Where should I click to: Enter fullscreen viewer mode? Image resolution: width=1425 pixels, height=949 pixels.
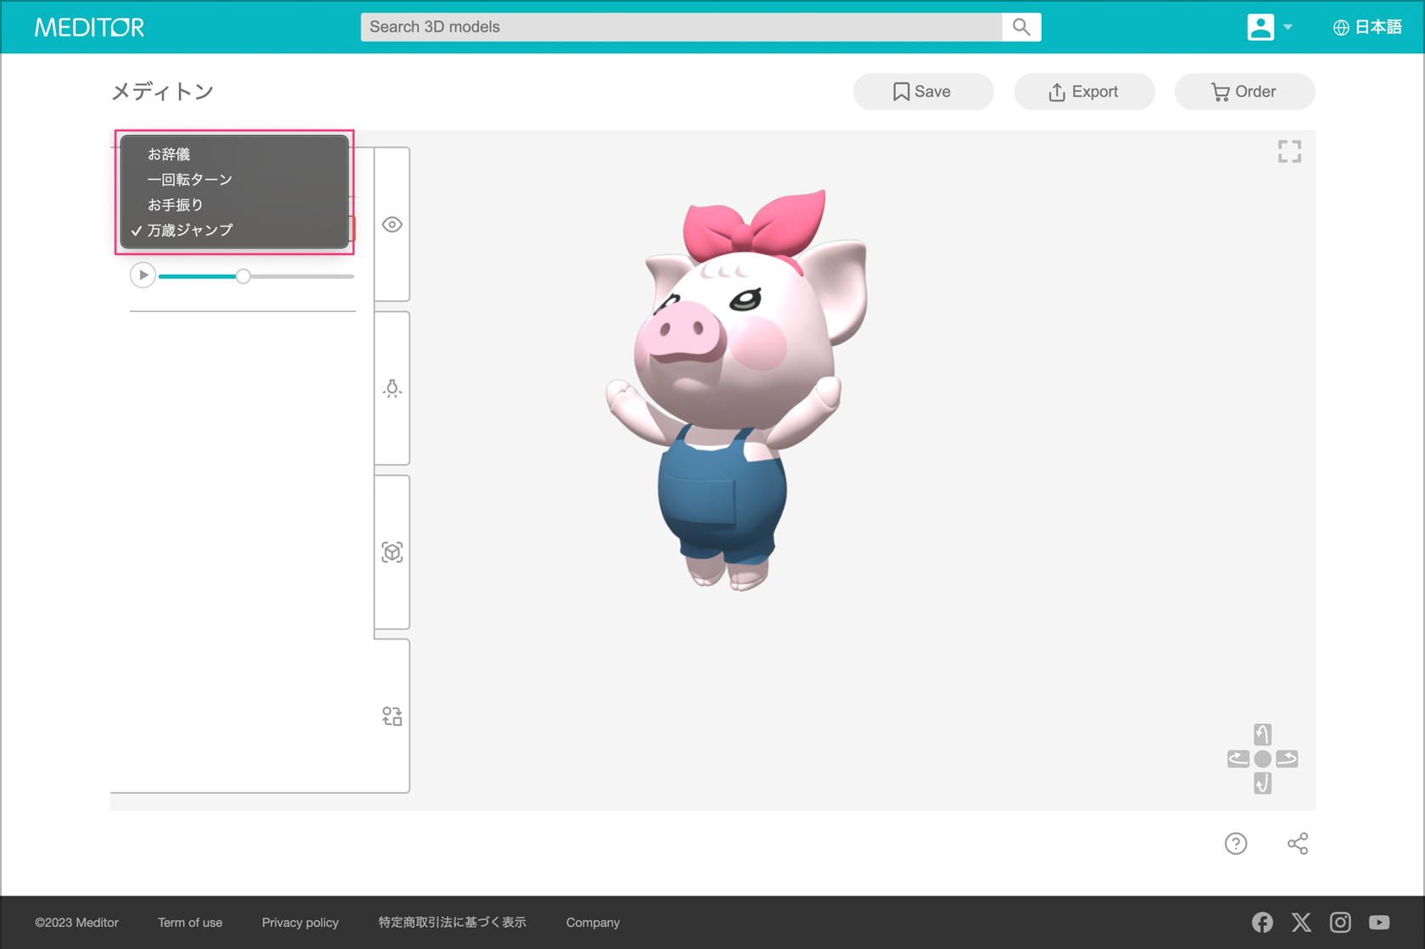point(1289,152)
